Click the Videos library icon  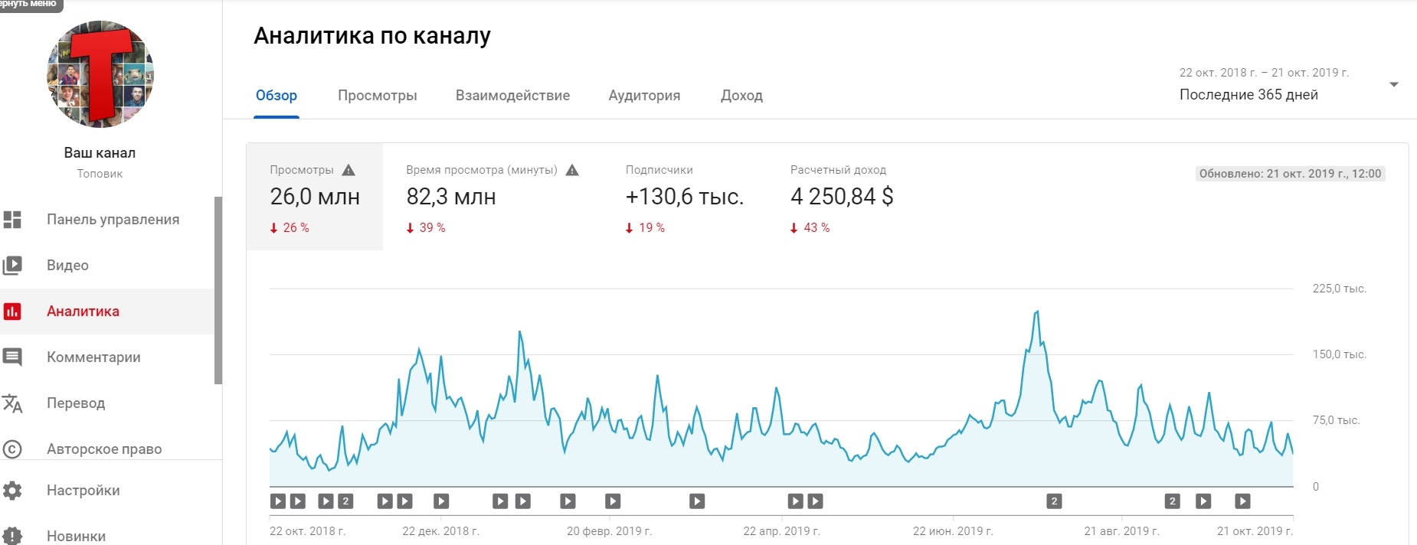pos(12,266)
